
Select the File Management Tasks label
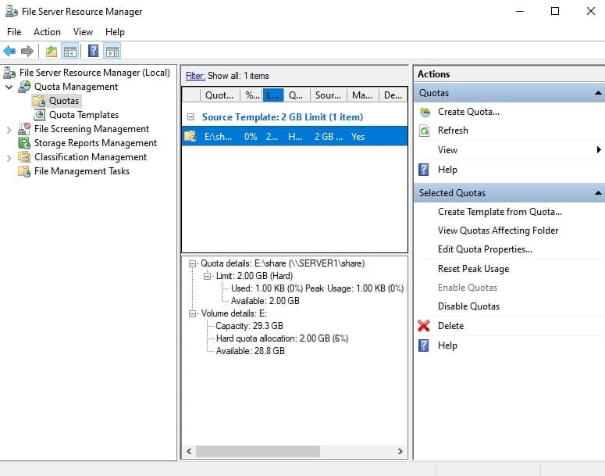point(82,171)
